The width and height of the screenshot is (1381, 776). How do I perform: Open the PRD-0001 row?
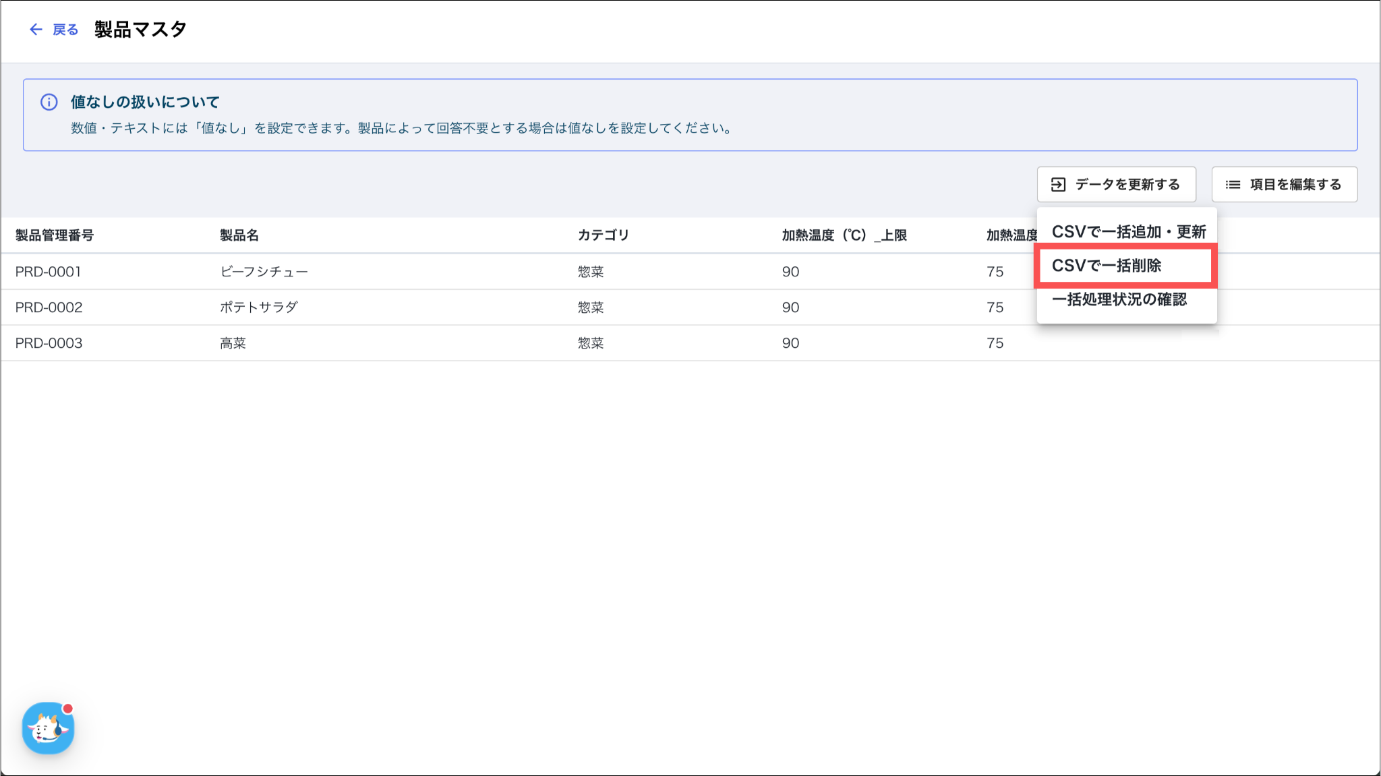click(49, 272)
